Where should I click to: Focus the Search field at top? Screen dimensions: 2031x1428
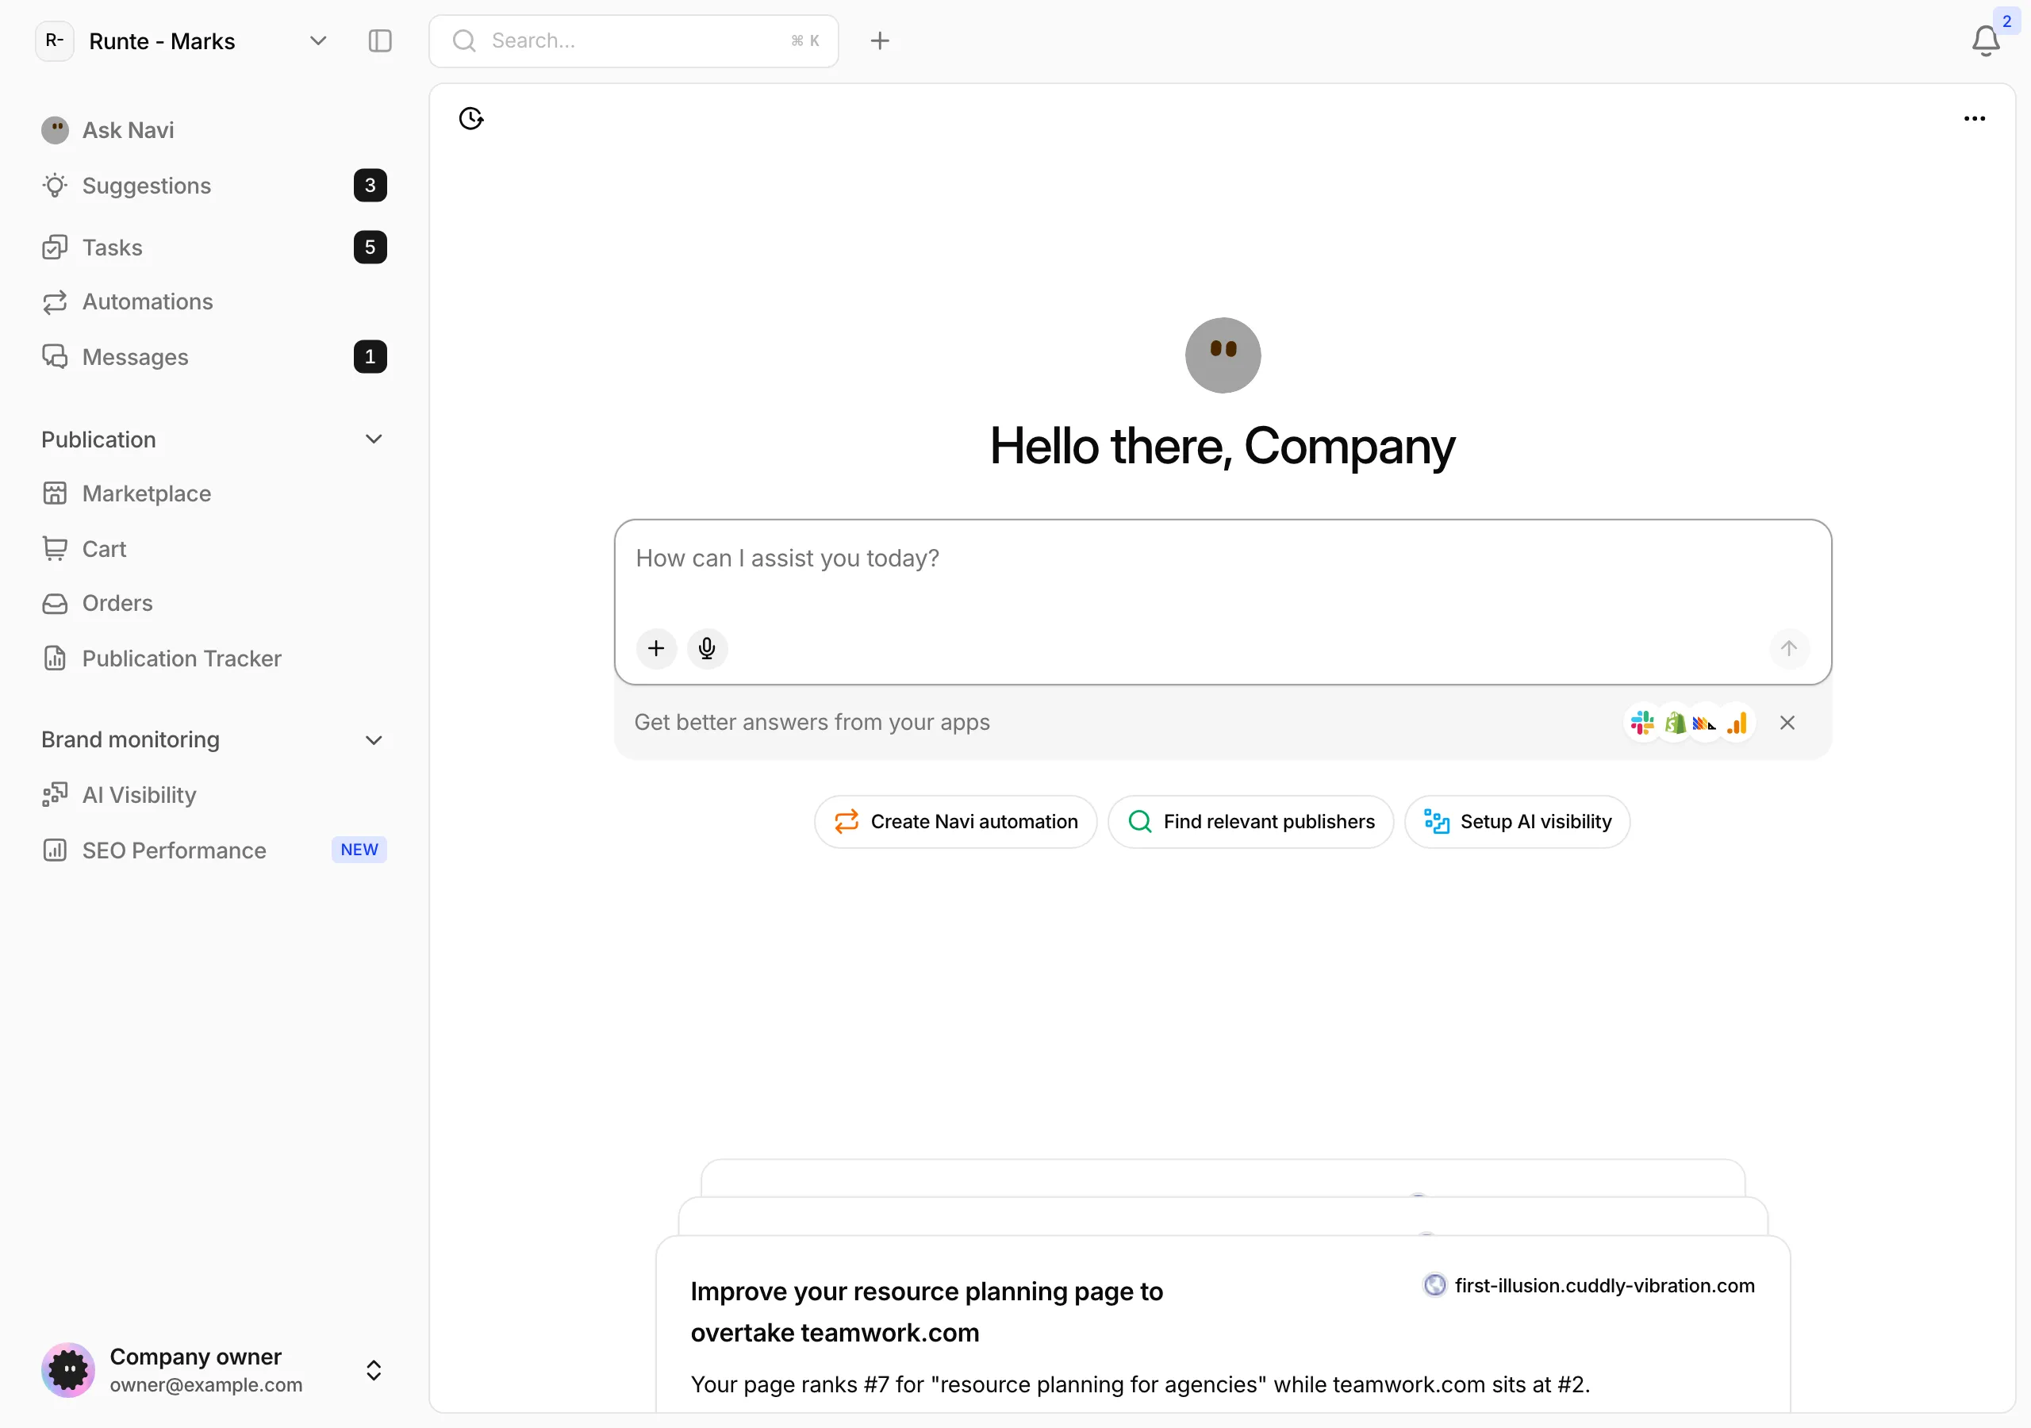(633, 40)
